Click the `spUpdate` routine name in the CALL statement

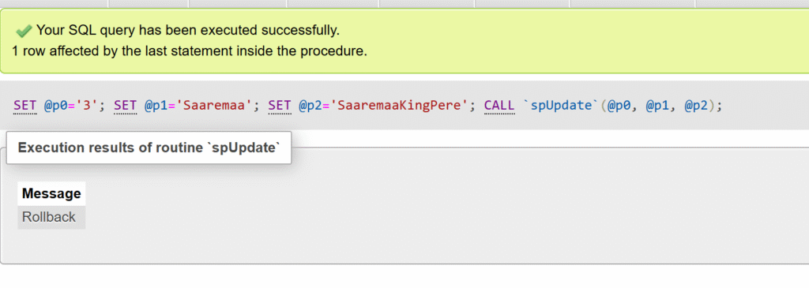561,106
